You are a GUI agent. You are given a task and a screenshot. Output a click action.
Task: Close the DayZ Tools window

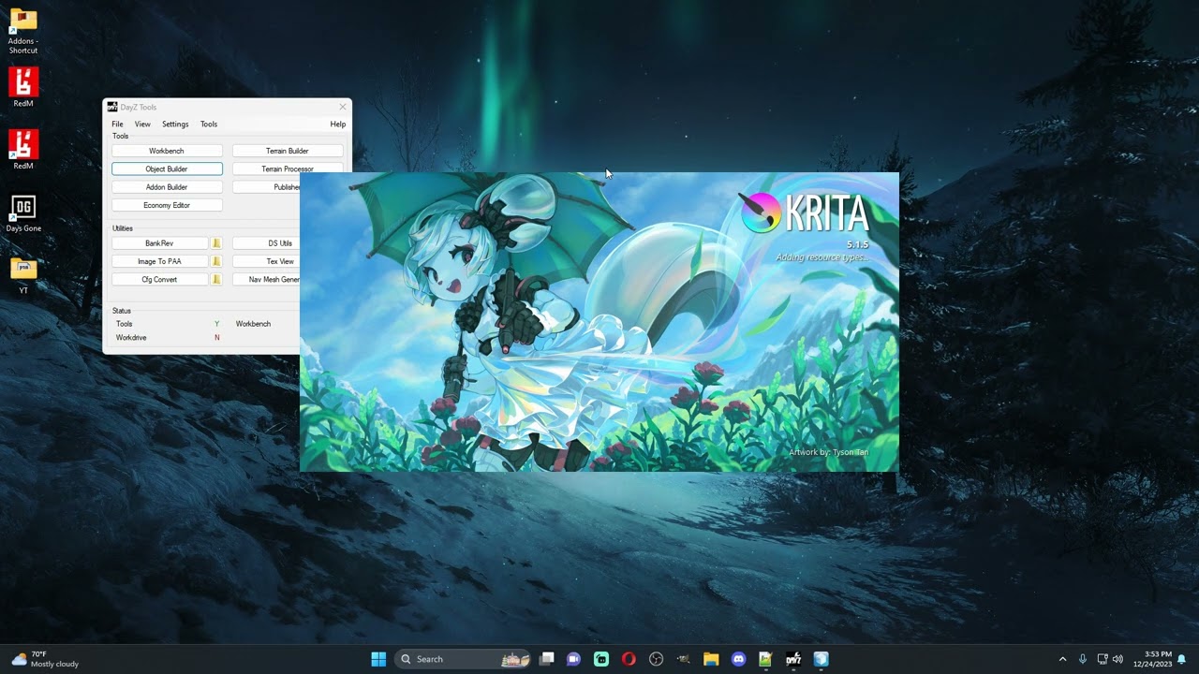pos(342,107)
